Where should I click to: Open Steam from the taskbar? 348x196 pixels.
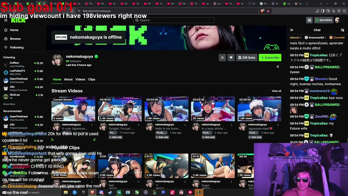click(x=110, y=192)
